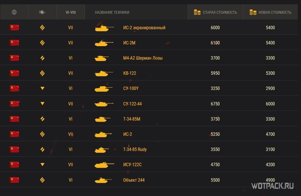Click the vehicle type filter icon
Screen dimensions: 301x196
click(42, 12)
